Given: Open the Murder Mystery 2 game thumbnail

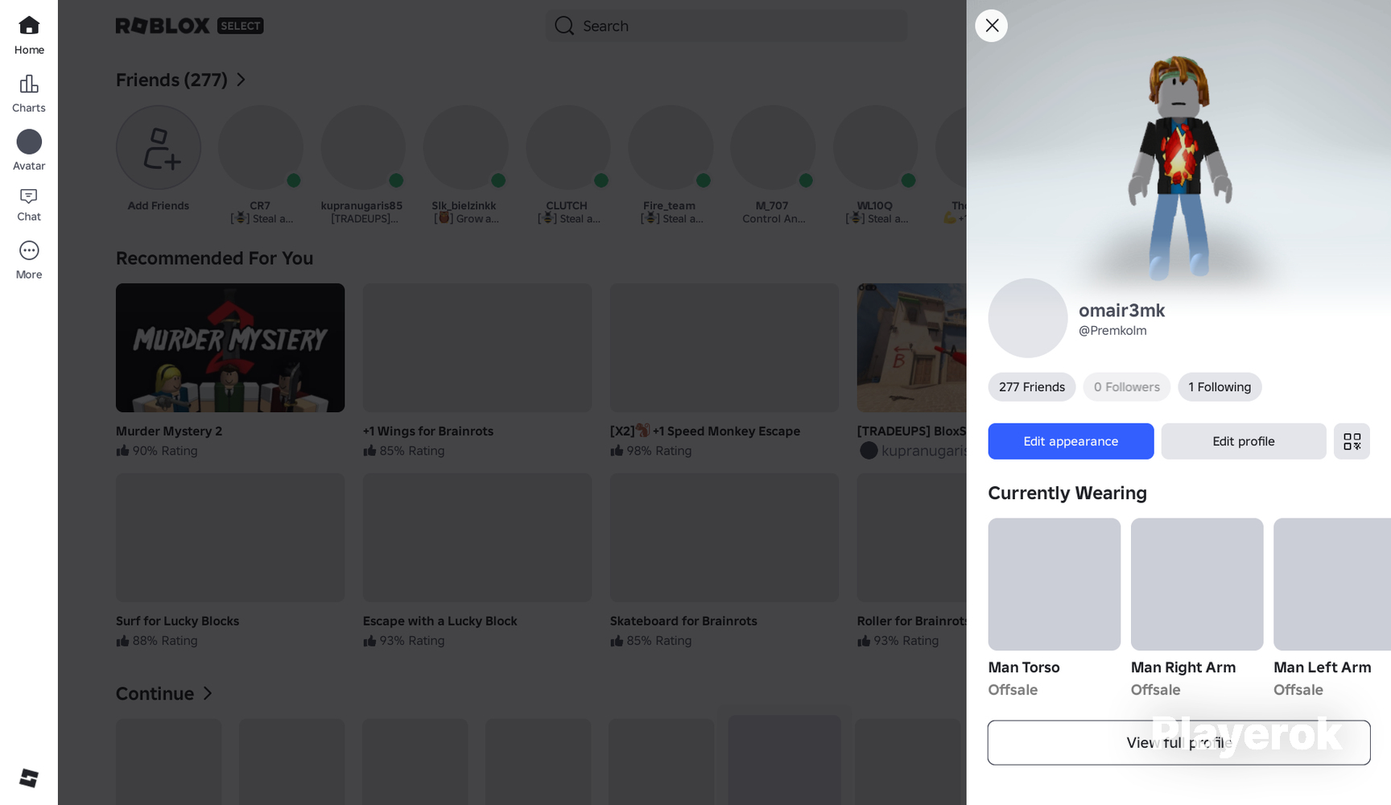Looking at the screenshot, I should pyautogui.click(x=230, y=348).
